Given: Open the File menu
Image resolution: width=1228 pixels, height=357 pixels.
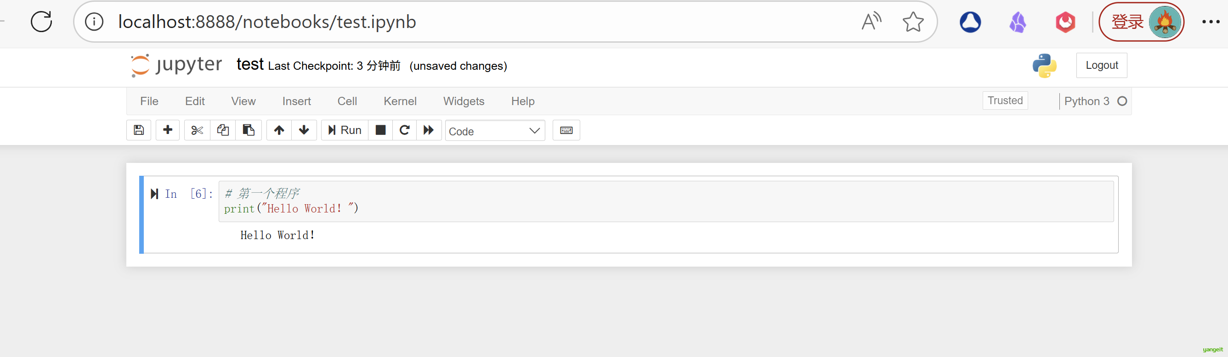Looking at the screenshot, I should (x=149, y=101).
